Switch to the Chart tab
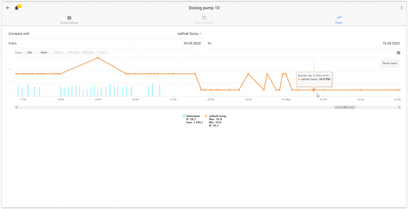This screenshot has width=408, height=209. 339,20
